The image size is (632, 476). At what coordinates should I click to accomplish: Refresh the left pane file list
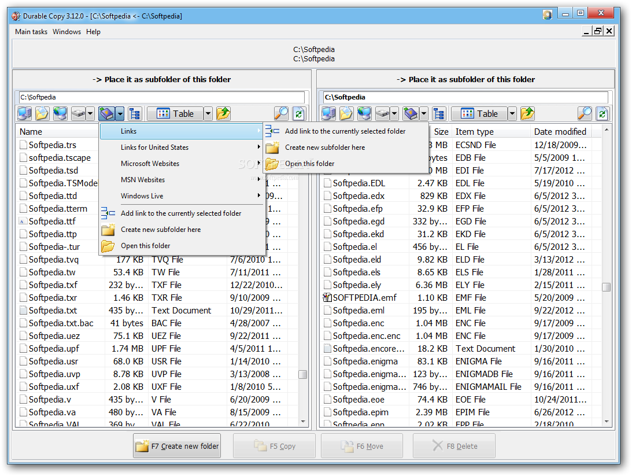point(299,114)
